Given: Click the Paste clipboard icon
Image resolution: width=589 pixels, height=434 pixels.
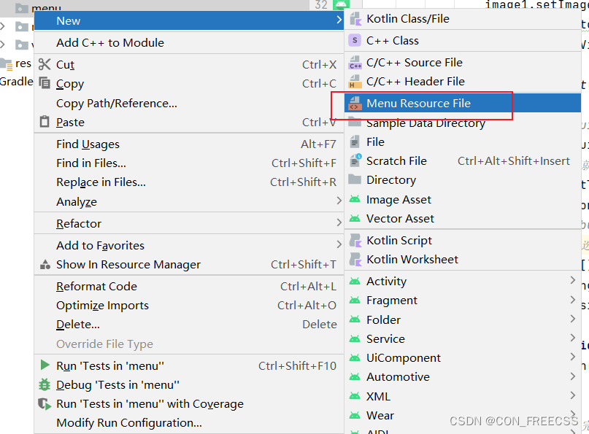Looking at the screenshot, I should [45, 122].
